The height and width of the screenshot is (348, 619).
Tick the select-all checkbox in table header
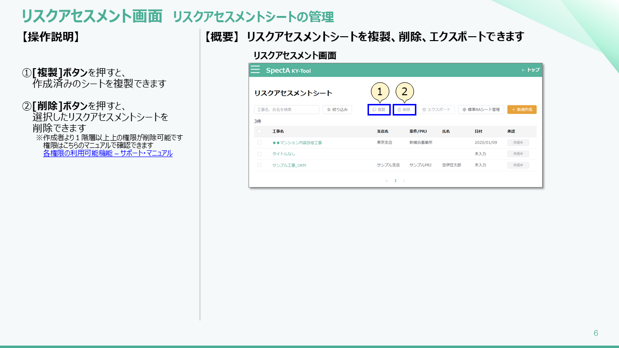(259, 131)
